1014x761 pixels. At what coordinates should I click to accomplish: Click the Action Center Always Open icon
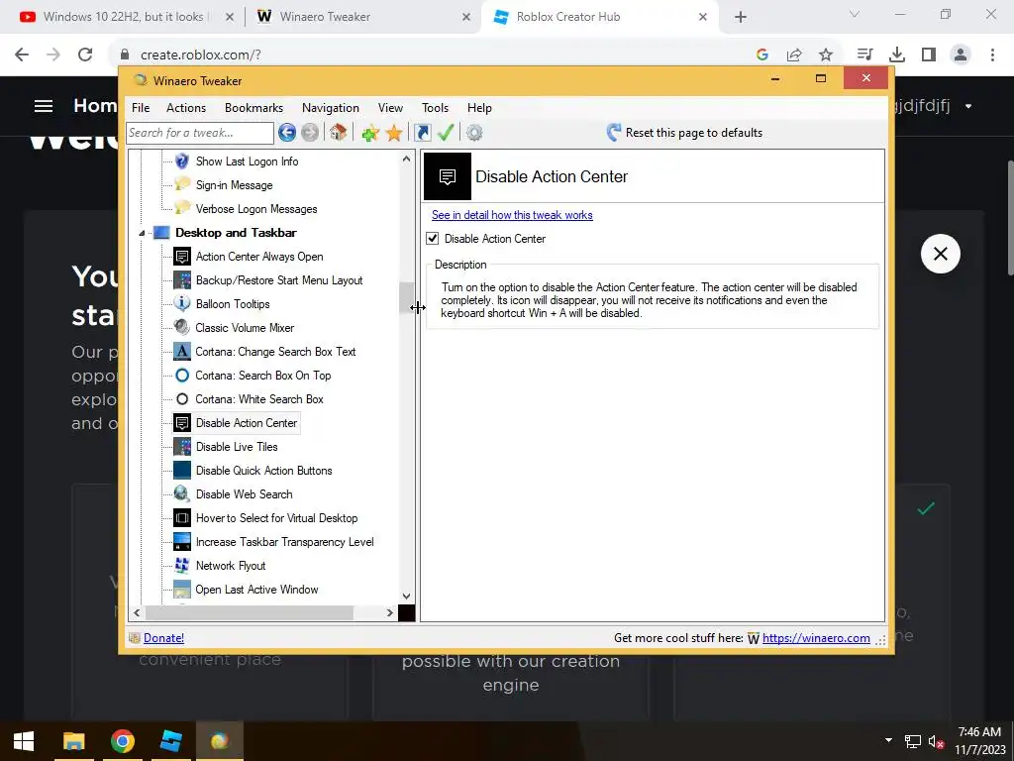coord(182,257)
